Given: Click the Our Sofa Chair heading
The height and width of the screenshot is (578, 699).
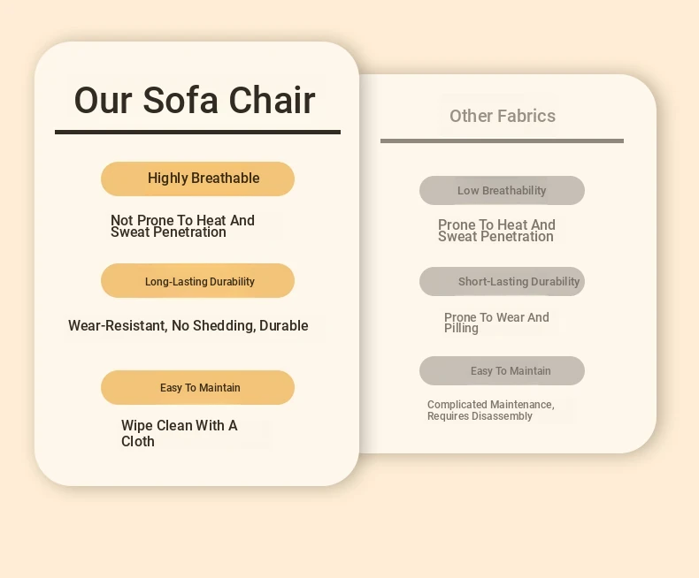Looking at the screenshot, I should click(195, 100).
